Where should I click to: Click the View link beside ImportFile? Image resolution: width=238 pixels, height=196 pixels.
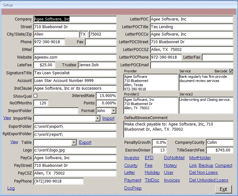coord(7,118)
